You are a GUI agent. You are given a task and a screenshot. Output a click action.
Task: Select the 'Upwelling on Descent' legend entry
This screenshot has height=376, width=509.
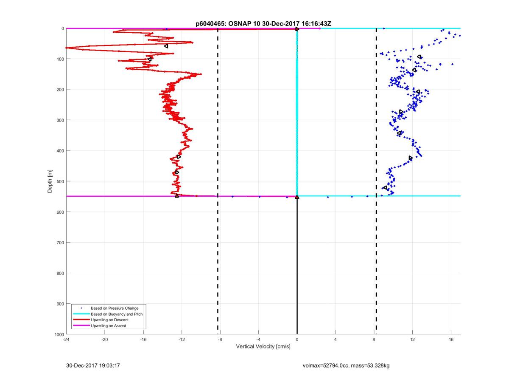[109, 320]
